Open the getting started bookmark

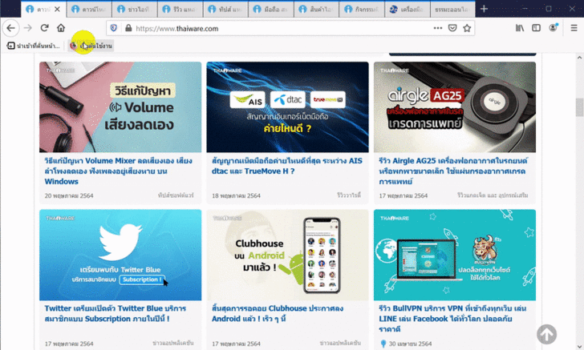91,46
